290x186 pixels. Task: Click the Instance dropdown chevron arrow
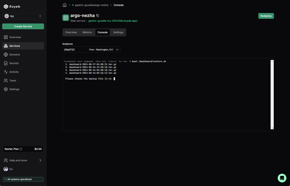(117, 50)
